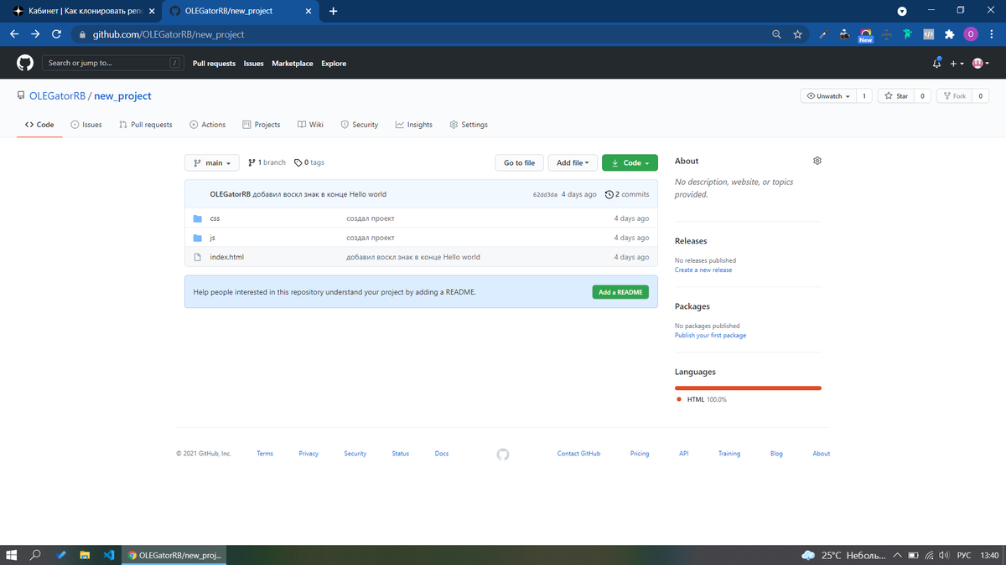Click Pull requests in the header nav
This screenshot has height=565, width=1006.
(214, 64)
